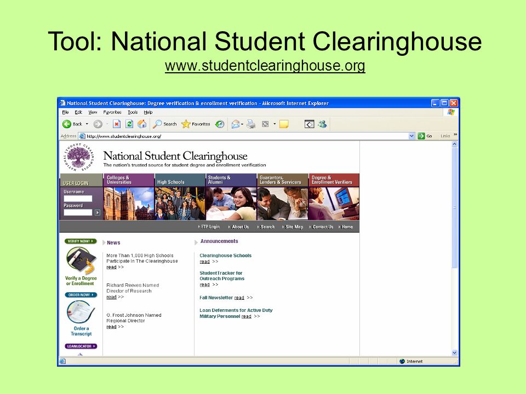Open the View menu
Screen dimensions: 526x394
(x=93, y=112)
